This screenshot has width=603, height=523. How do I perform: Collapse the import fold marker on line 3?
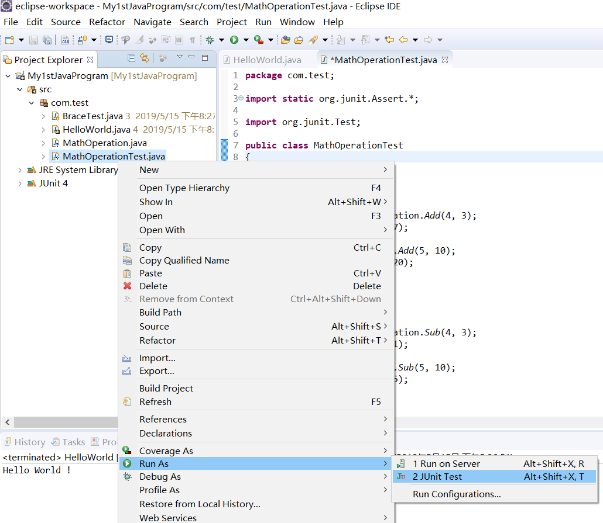pyautogui.click(x=241, y=98)
